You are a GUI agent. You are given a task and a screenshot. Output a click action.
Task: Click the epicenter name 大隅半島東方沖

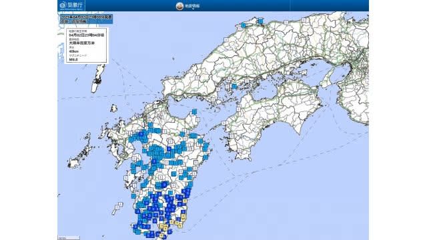click(81, 43)
